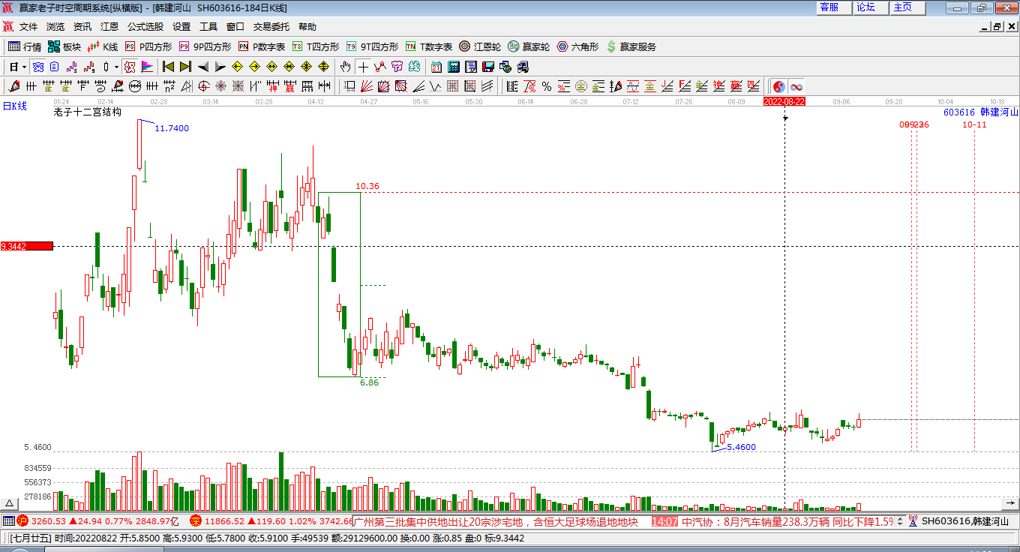Click the red 9.3442 price tag on axis
Image resolution: width=1020 pixels, height=552 pixels.
coord(27,246)
